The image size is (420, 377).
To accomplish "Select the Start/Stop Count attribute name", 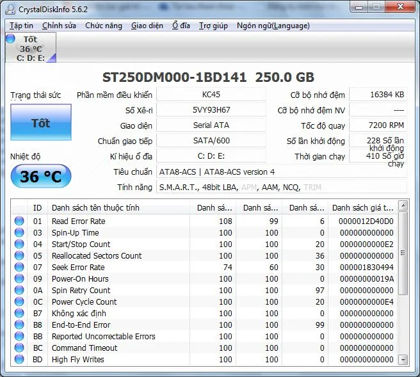I will [x=81, y=245].
